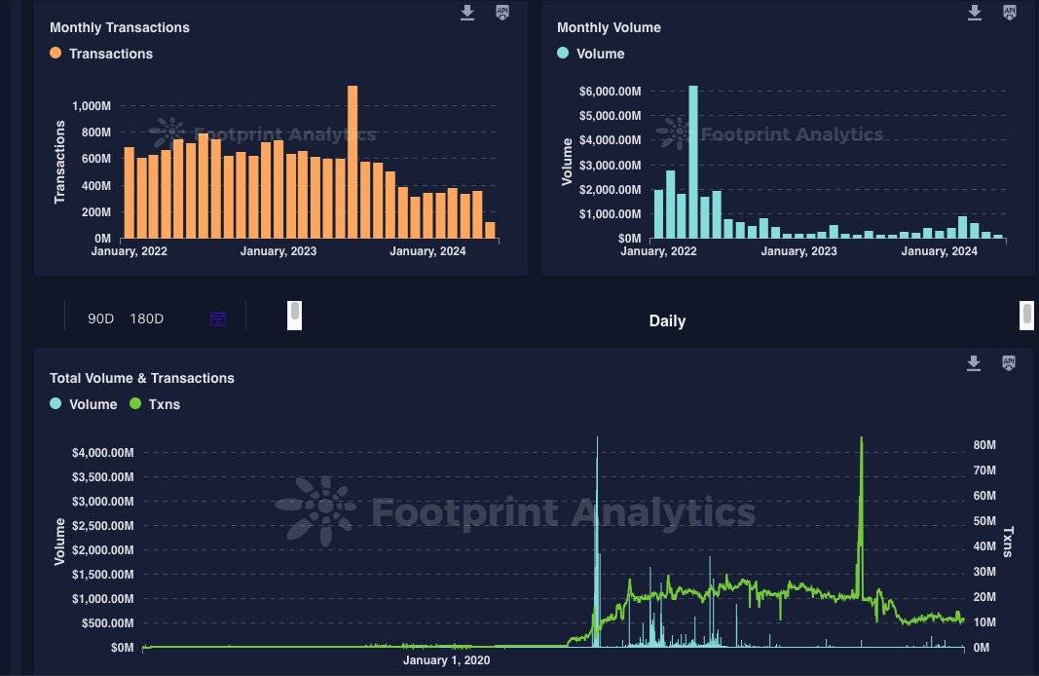Download Total Volume & Transactions data
The width and height of the screenshot is (1039, 676).
pos(974,363)
